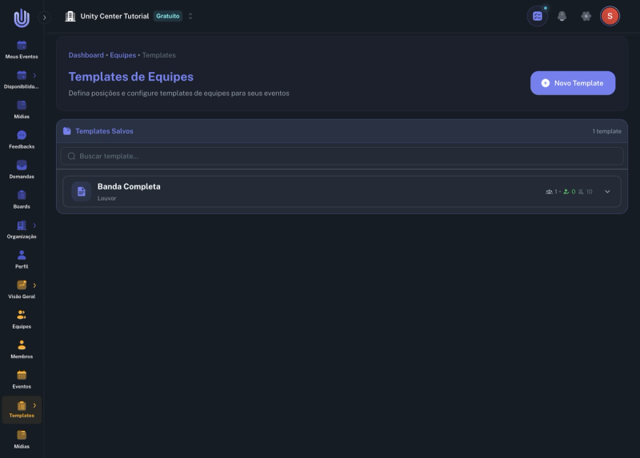Viewport: 640px width, 458px height.
Task: Go to Equipes breadcrumb link
Action: pyautogui.click(x=123, y=55)
